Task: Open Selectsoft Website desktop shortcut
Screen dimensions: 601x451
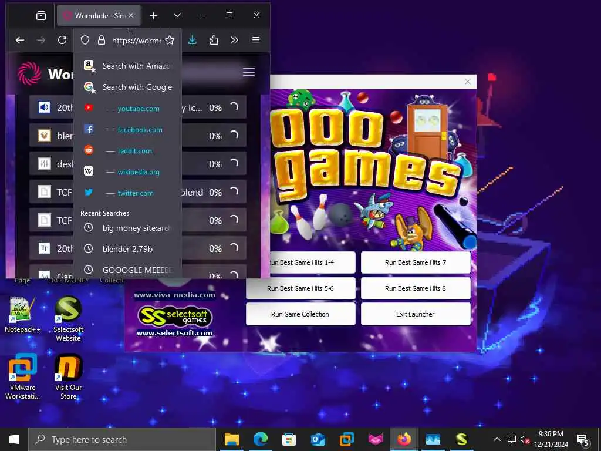Action: pyautogui.click(x=68, y=318)
